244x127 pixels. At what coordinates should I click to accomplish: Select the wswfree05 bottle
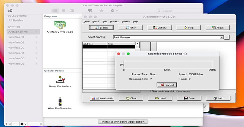click(23, 58)
